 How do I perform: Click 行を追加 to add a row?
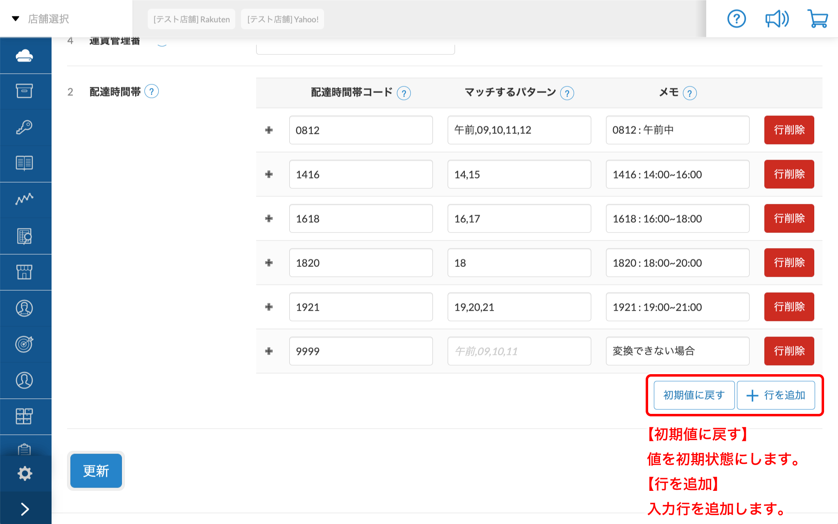776,395
